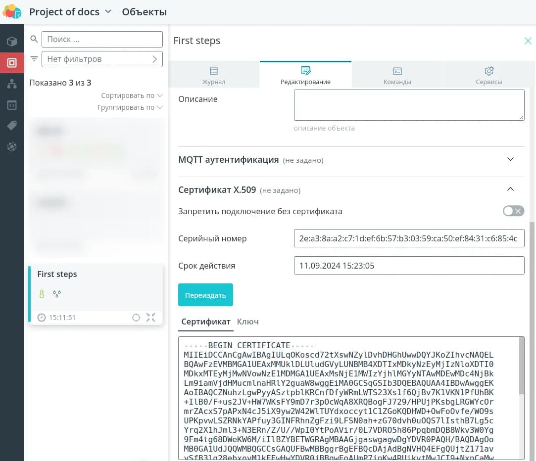Collapse the Сертификат X.509 section
Screen dimensions: 536x461
coord(511,189)
